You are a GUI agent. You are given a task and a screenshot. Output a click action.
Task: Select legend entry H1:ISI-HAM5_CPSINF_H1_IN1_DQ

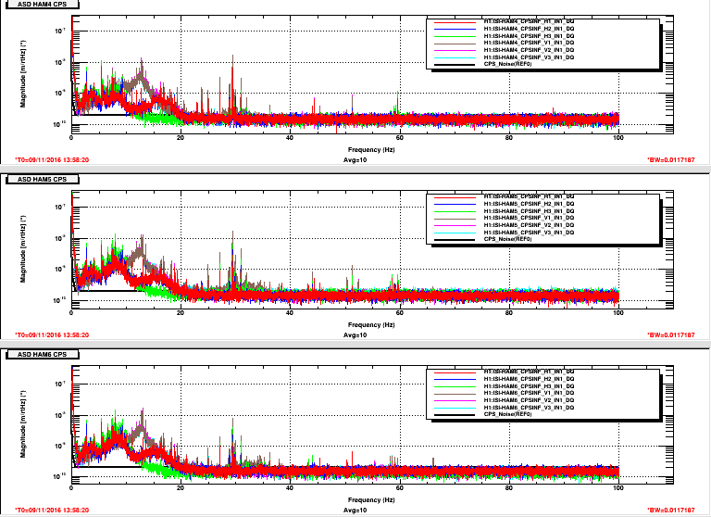(x=529, y=196)
